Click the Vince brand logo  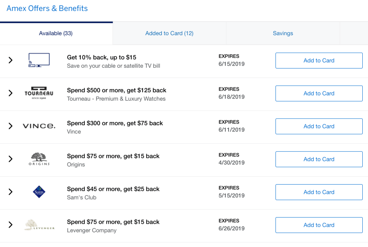39,126
